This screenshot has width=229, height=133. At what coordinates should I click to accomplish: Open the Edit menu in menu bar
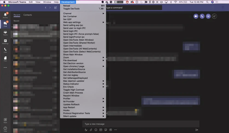(31, 2)
